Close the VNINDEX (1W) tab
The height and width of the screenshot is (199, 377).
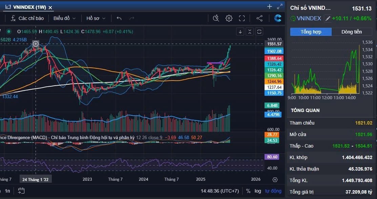point(50,8)
